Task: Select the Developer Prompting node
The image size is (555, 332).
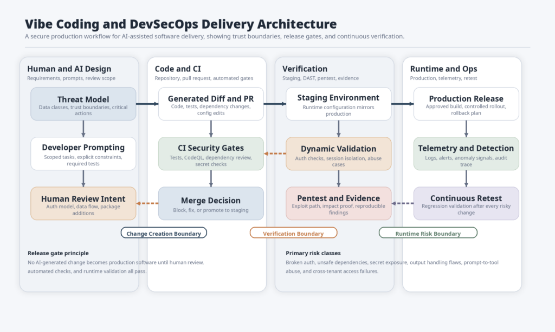Action: 83,154
